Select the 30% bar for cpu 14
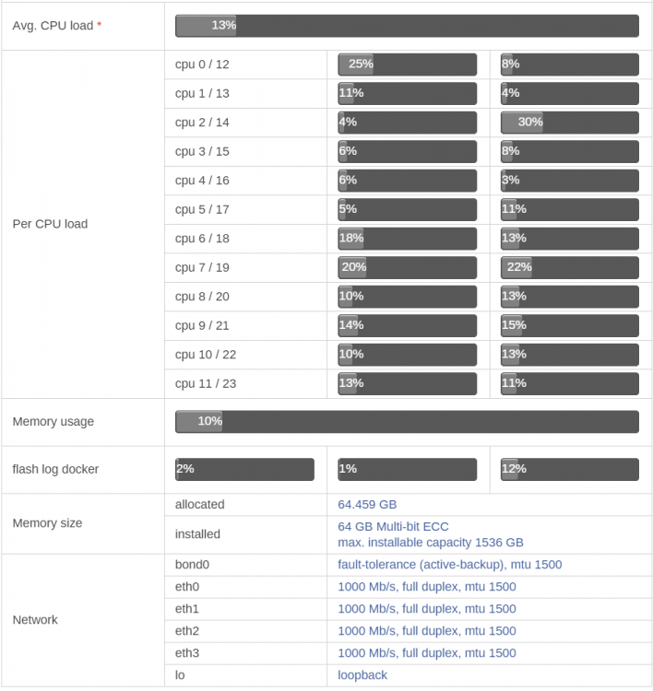 570,122
